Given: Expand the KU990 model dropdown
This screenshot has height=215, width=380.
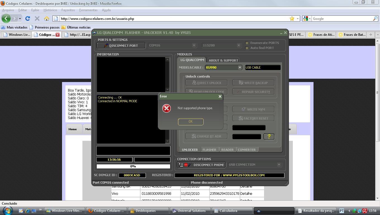Looking at the screenshot, I should pyautogui.click(x=240, y=67).
